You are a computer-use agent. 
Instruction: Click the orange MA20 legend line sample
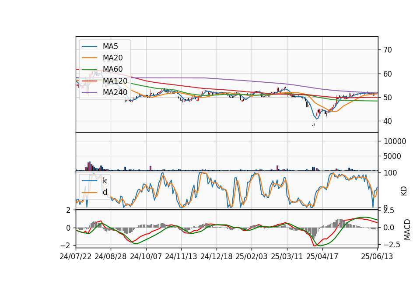click(89, 58)
